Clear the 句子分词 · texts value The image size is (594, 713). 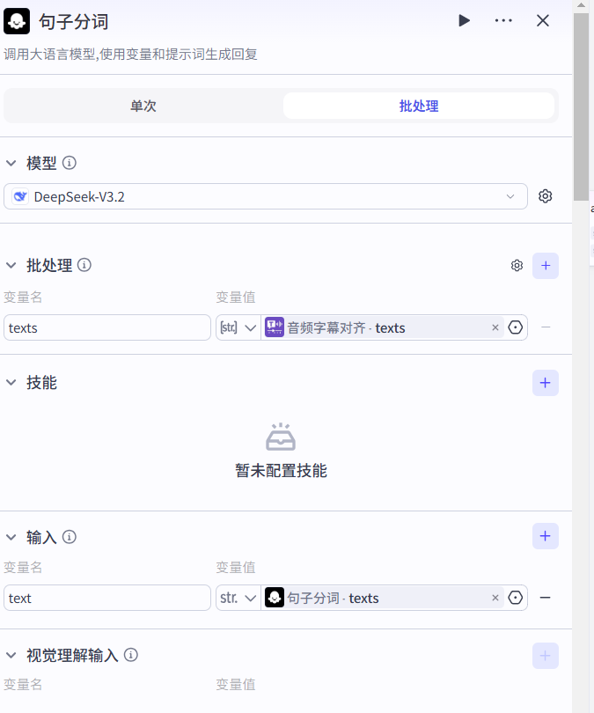tap(495, 598)
